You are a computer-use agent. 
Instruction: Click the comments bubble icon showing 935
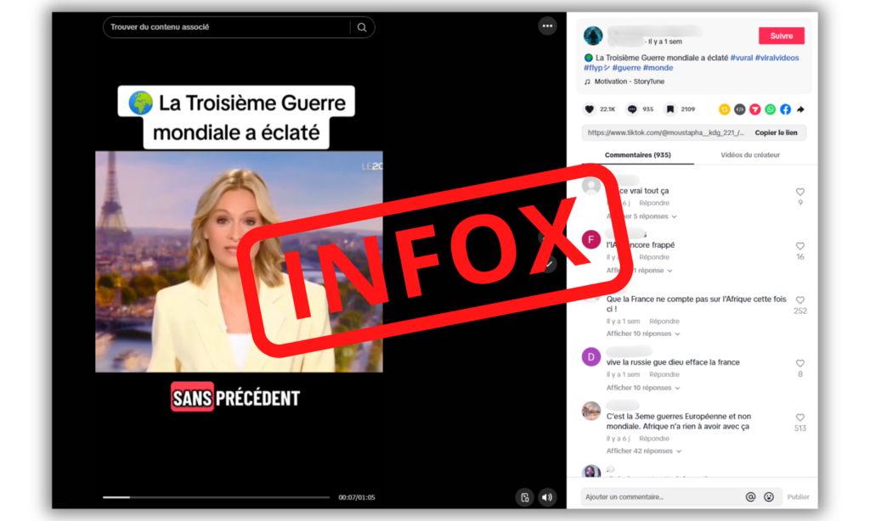[632, 109]
